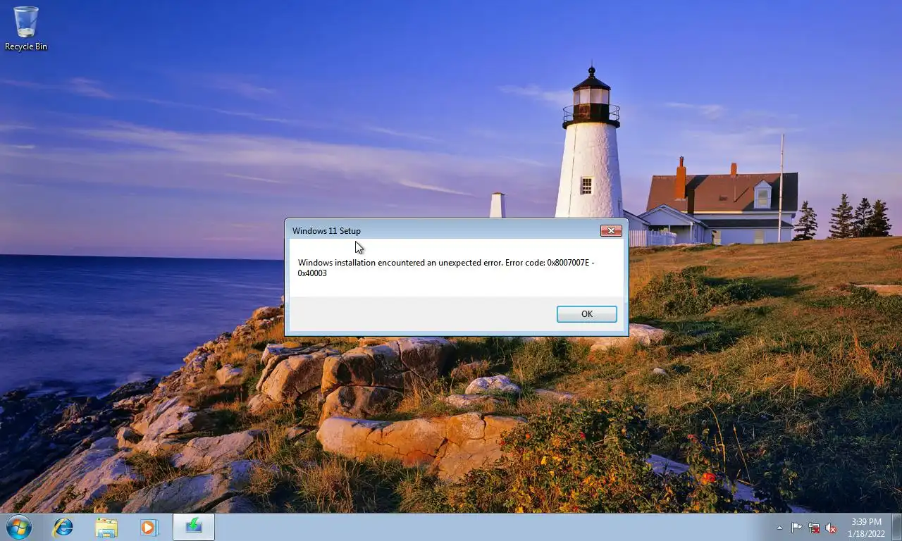Close the Windows 11 Setup error dialog
Image resolution: width=902 pixels, height=541 pixels.
(611, 230)
